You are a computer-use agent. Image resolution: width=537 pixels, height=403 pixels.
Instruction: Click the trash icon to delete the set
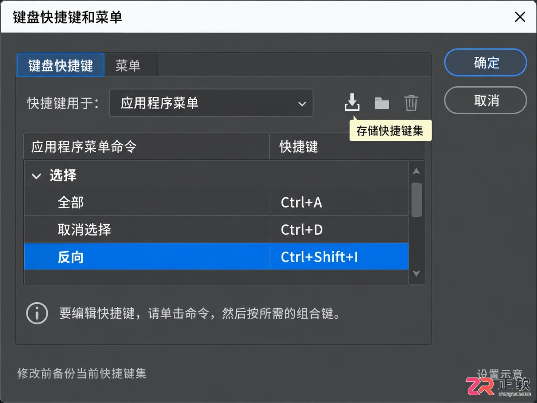tap(411, 103)
